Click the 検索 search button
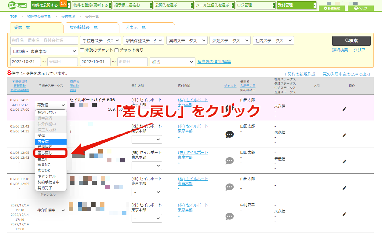 (x=351, y=41)
